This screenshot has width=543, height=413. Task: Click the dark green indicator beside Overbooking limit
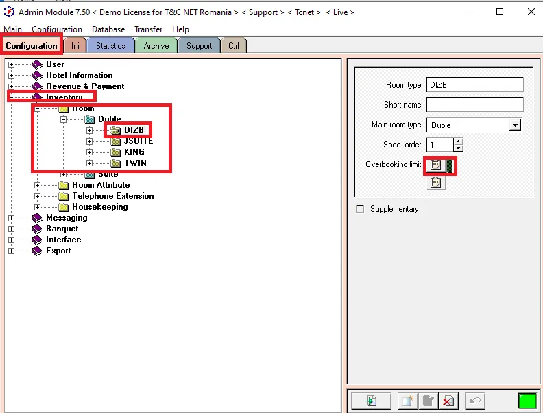450,166
